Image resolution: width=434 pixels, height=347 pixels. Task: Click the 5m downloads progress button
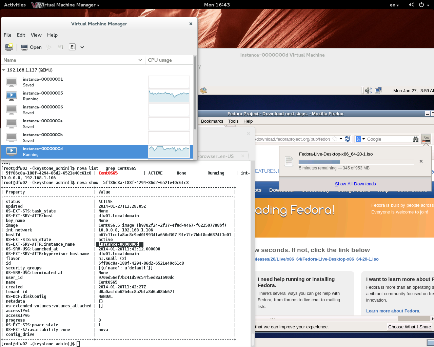pos(426,139)
